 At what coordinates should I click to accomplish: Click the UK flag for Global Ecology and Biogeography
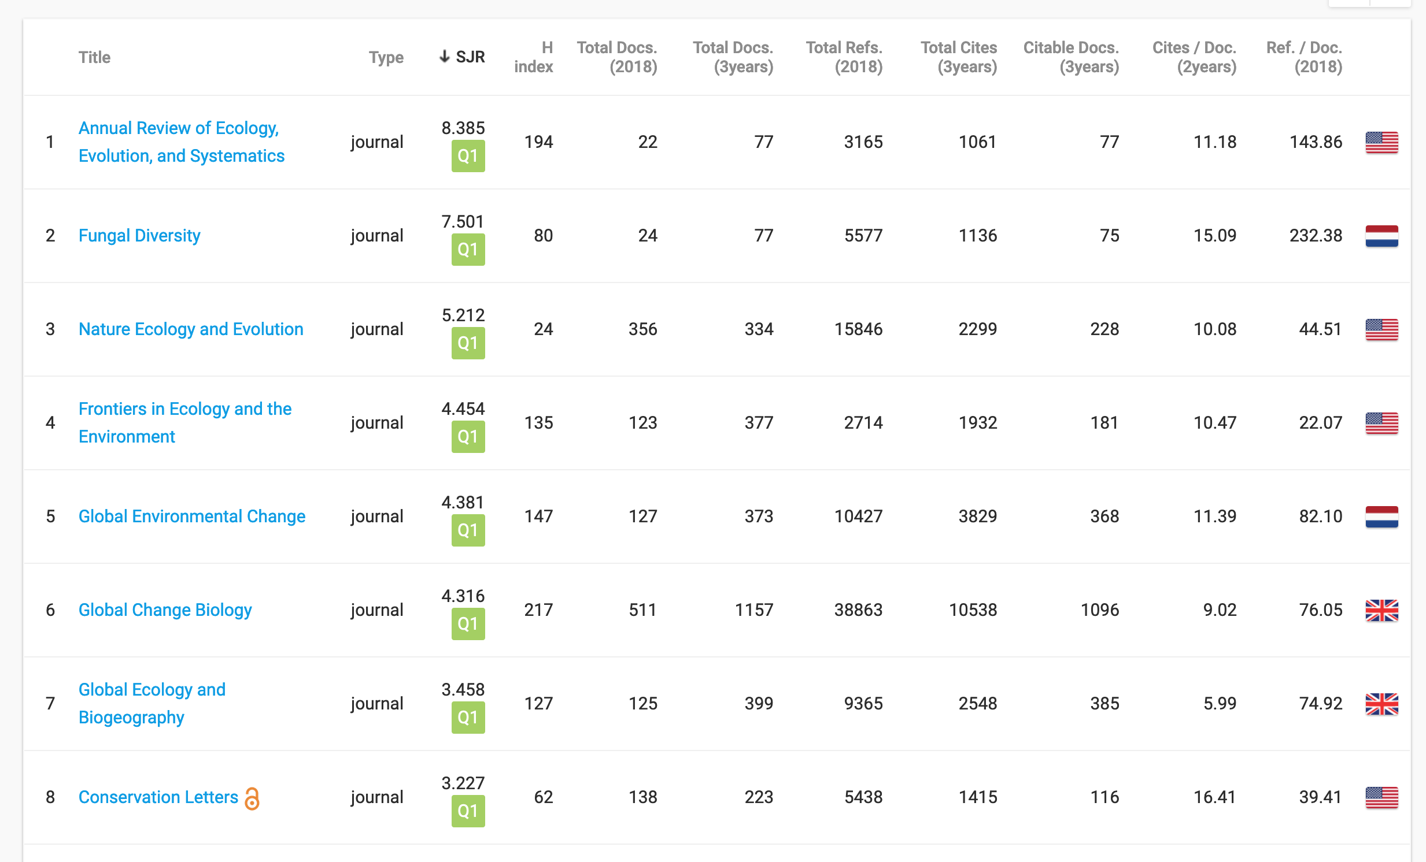pyautogui.click(x=1381, y=704)
